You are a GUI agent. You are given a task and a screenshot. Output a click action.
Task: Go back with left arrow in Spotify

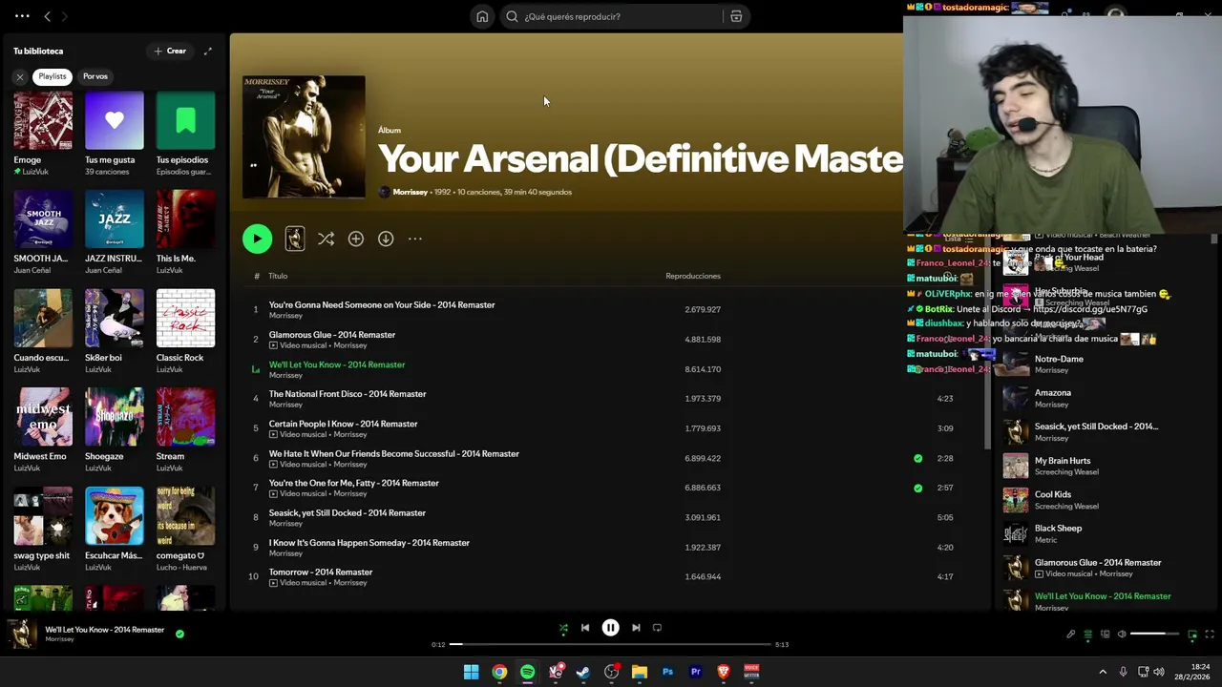47,16
